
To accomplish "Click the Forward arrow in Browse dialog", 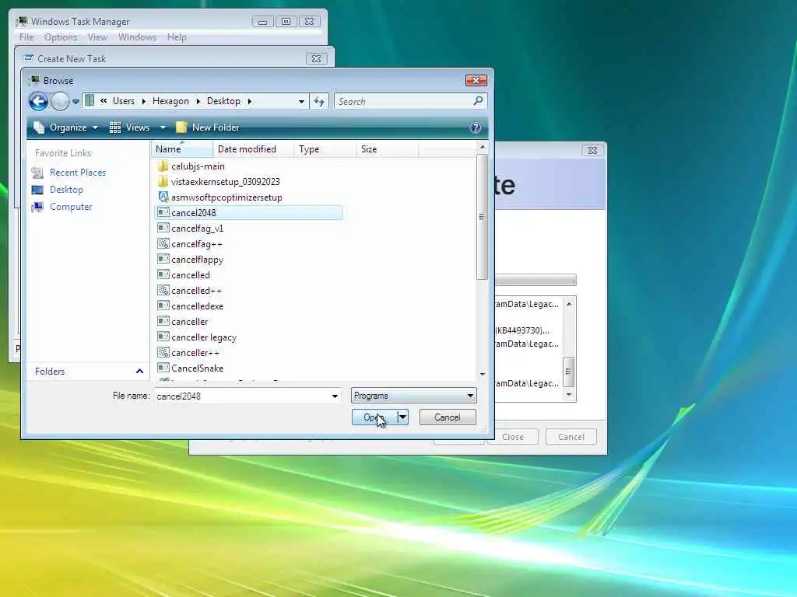I will click(x=60, y=101).
